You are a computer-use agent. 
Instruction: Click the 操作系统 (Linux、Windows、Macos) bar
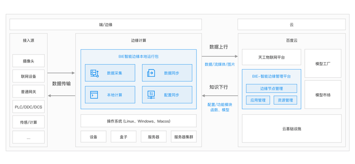coord(138,121)
